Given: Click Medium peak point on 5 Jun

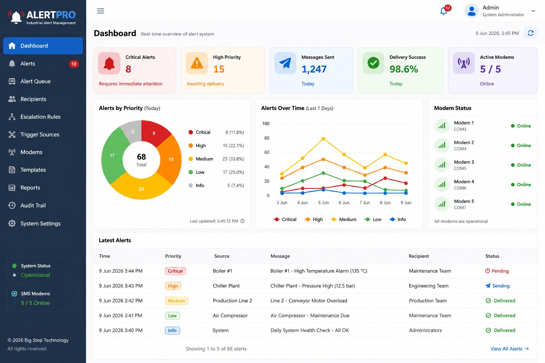Looking at the screenshot, I should tap(323, 139).
